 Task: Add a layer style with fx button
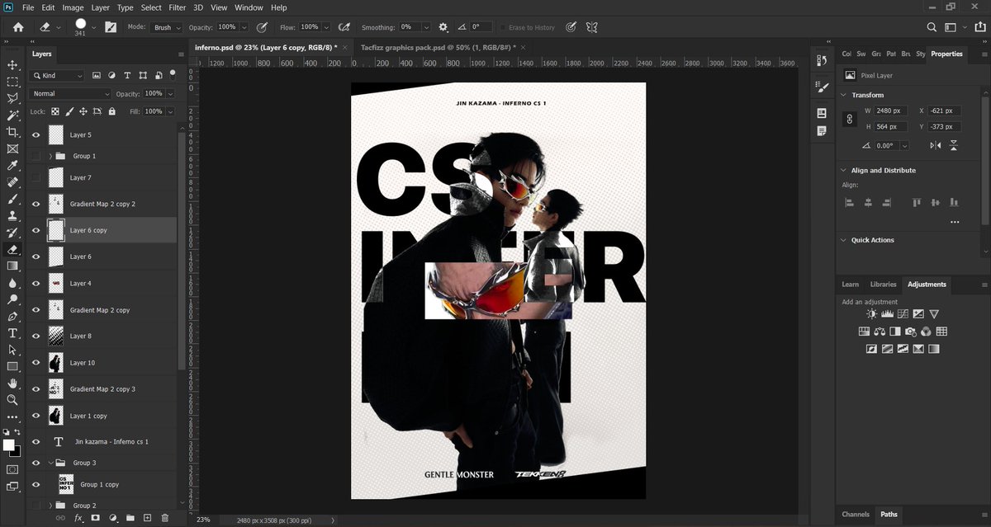78,518
